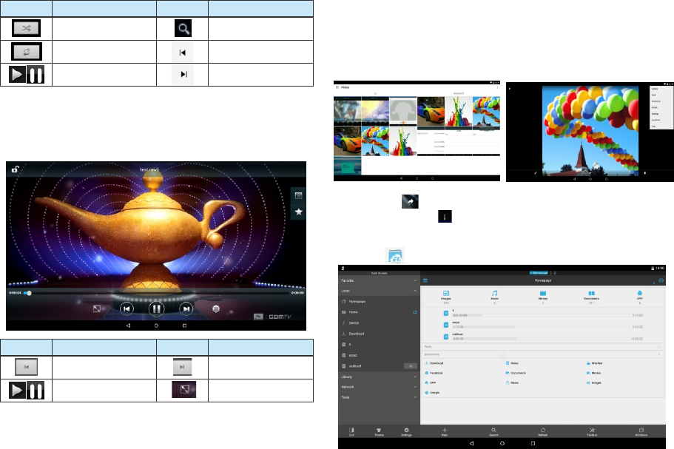Open the Facebook bookmark

point(434,373)
